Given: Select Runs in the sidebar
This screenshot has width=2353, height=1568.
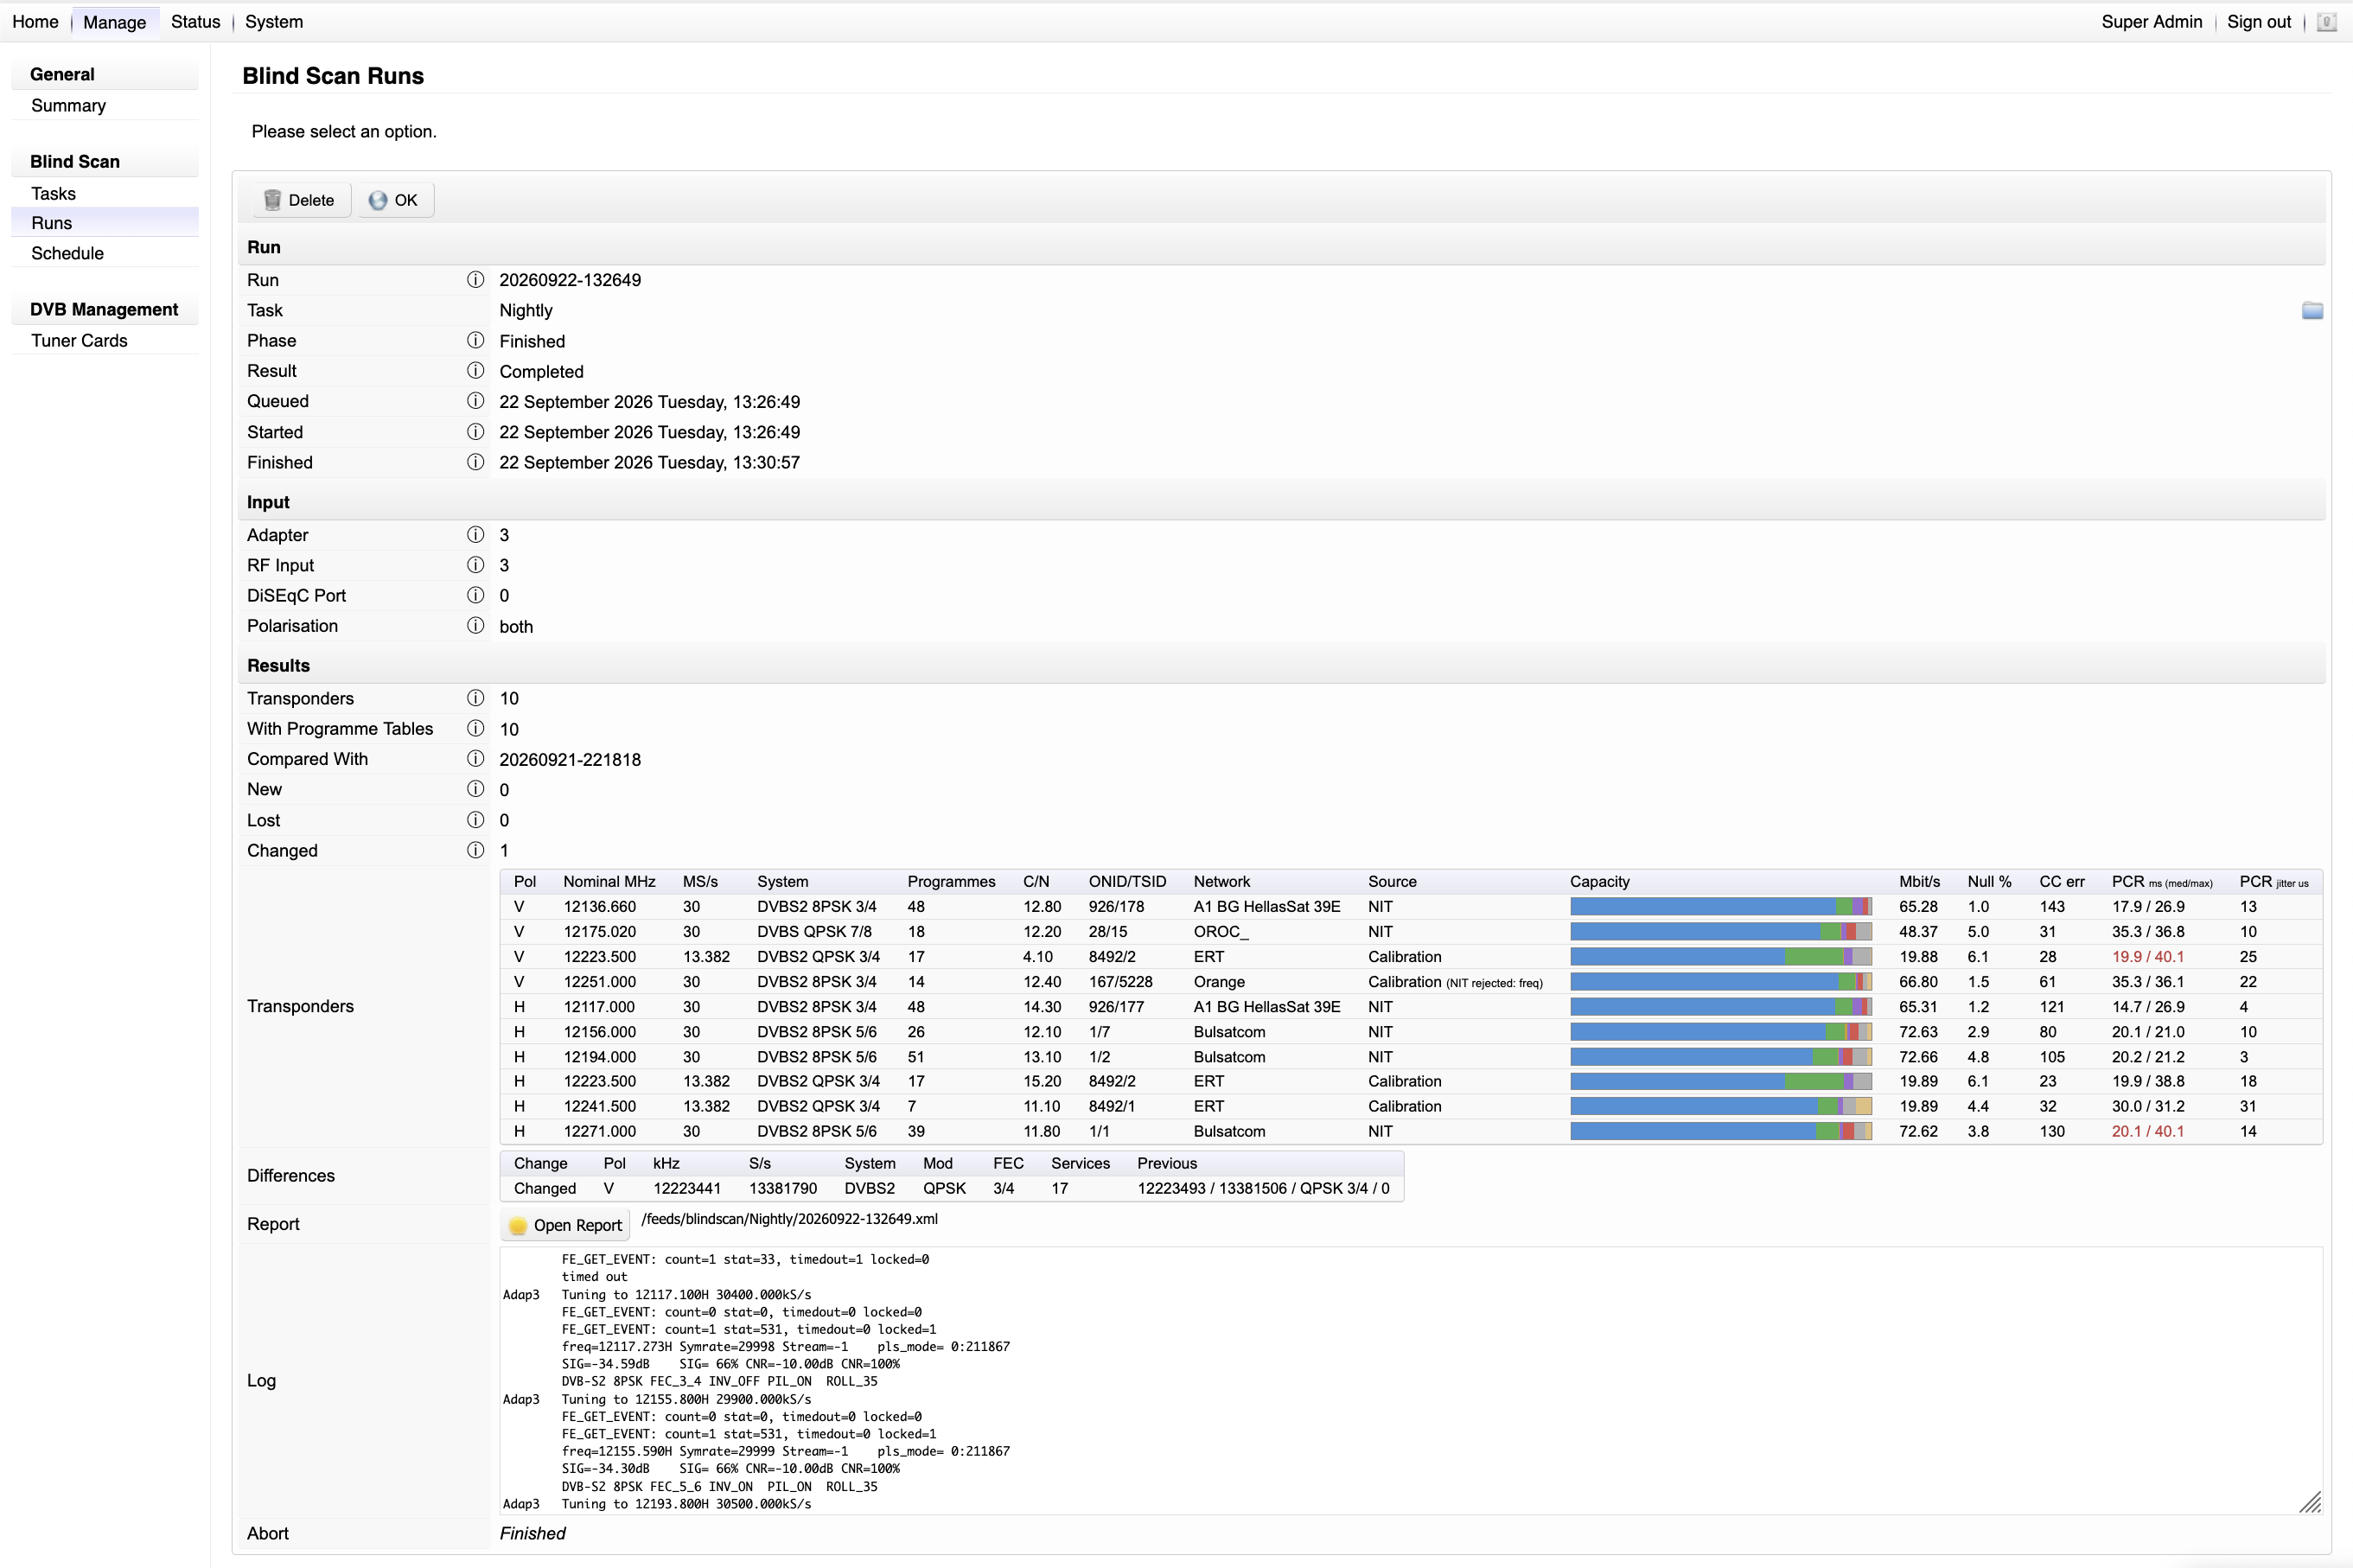Looking at the screenshot, I should tap(104, 223).
